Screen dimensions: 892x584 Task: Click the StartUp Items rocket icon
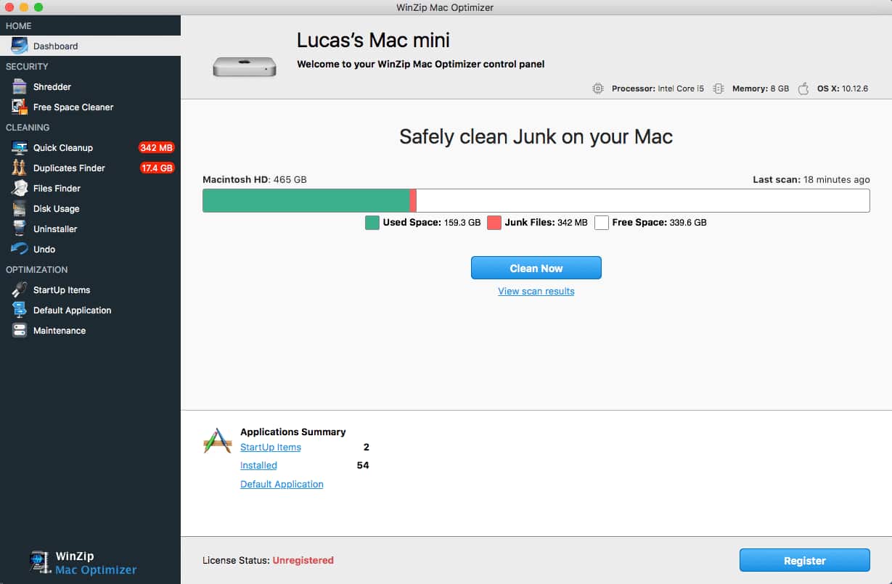(19, 289)
